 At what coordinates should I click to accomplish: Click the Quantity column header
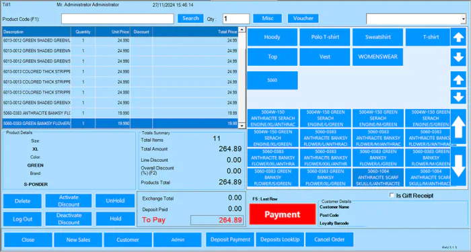tap(83, 32)
